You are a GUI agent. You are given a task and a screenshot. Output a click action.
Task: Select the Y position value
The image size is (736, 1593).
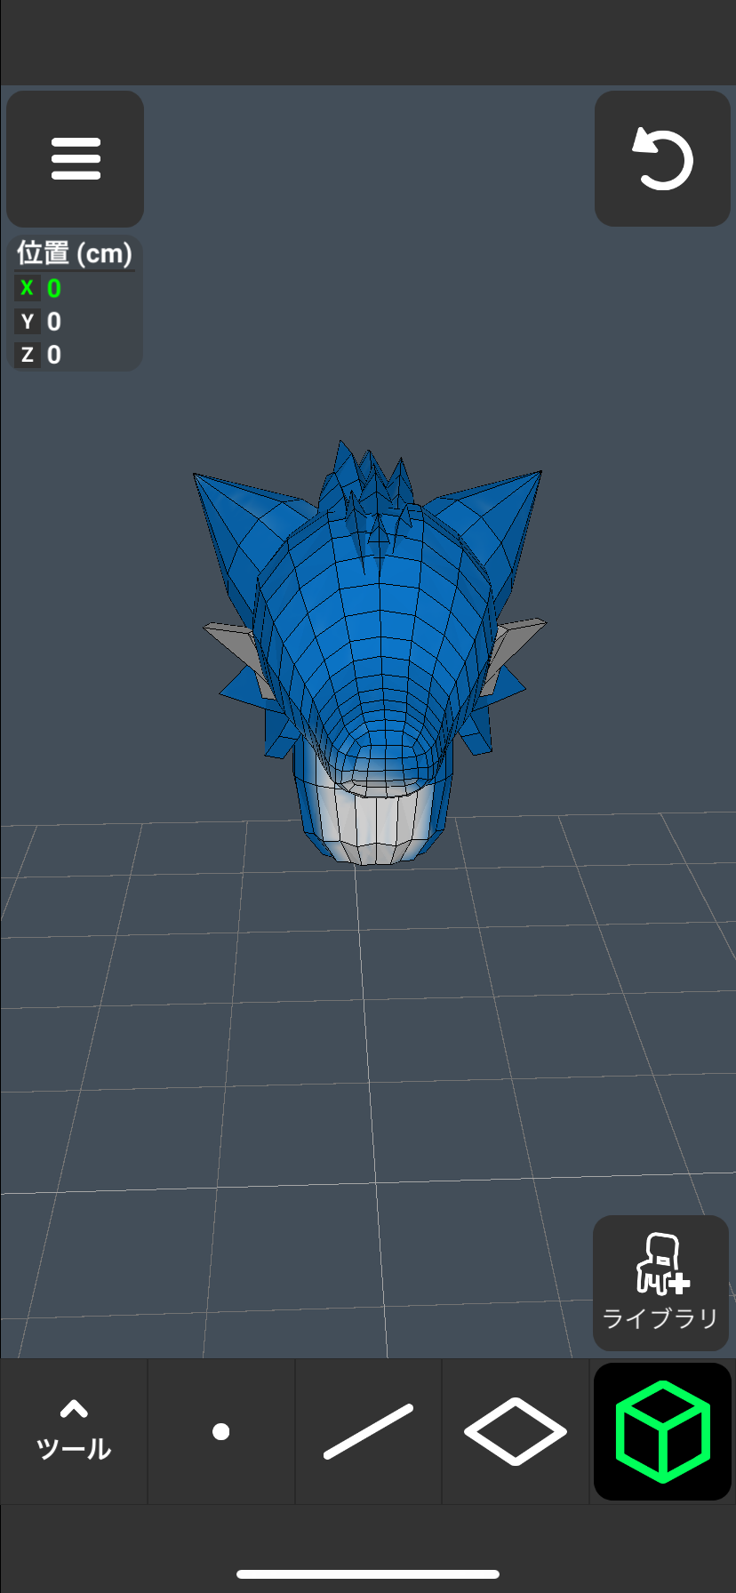coord(54,321)
